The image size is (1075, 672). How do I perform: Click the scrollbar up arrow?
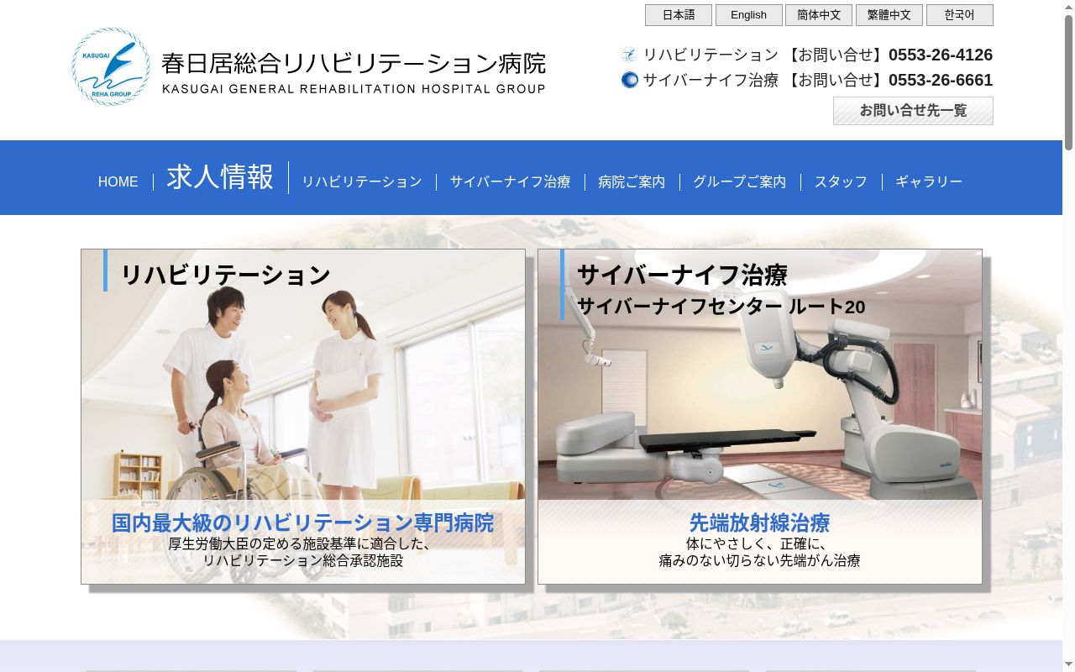1068,6
